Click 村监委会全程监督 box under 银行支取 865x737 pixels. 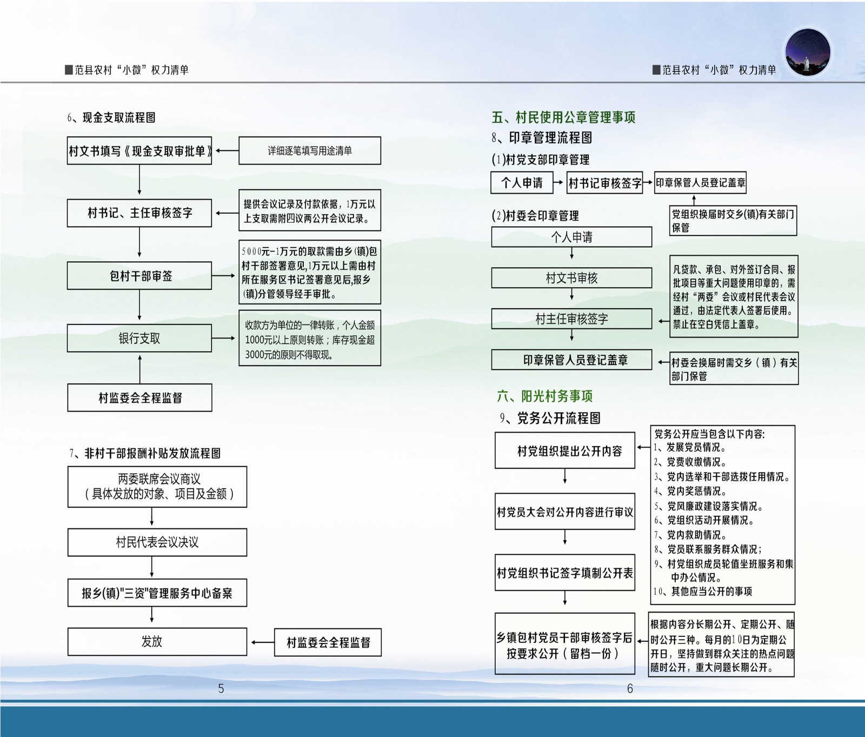coord(139,397)
